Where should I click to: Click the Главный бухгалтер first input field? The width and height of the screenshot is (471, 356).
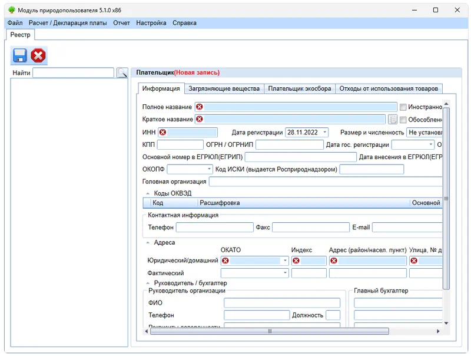point(398,303)
